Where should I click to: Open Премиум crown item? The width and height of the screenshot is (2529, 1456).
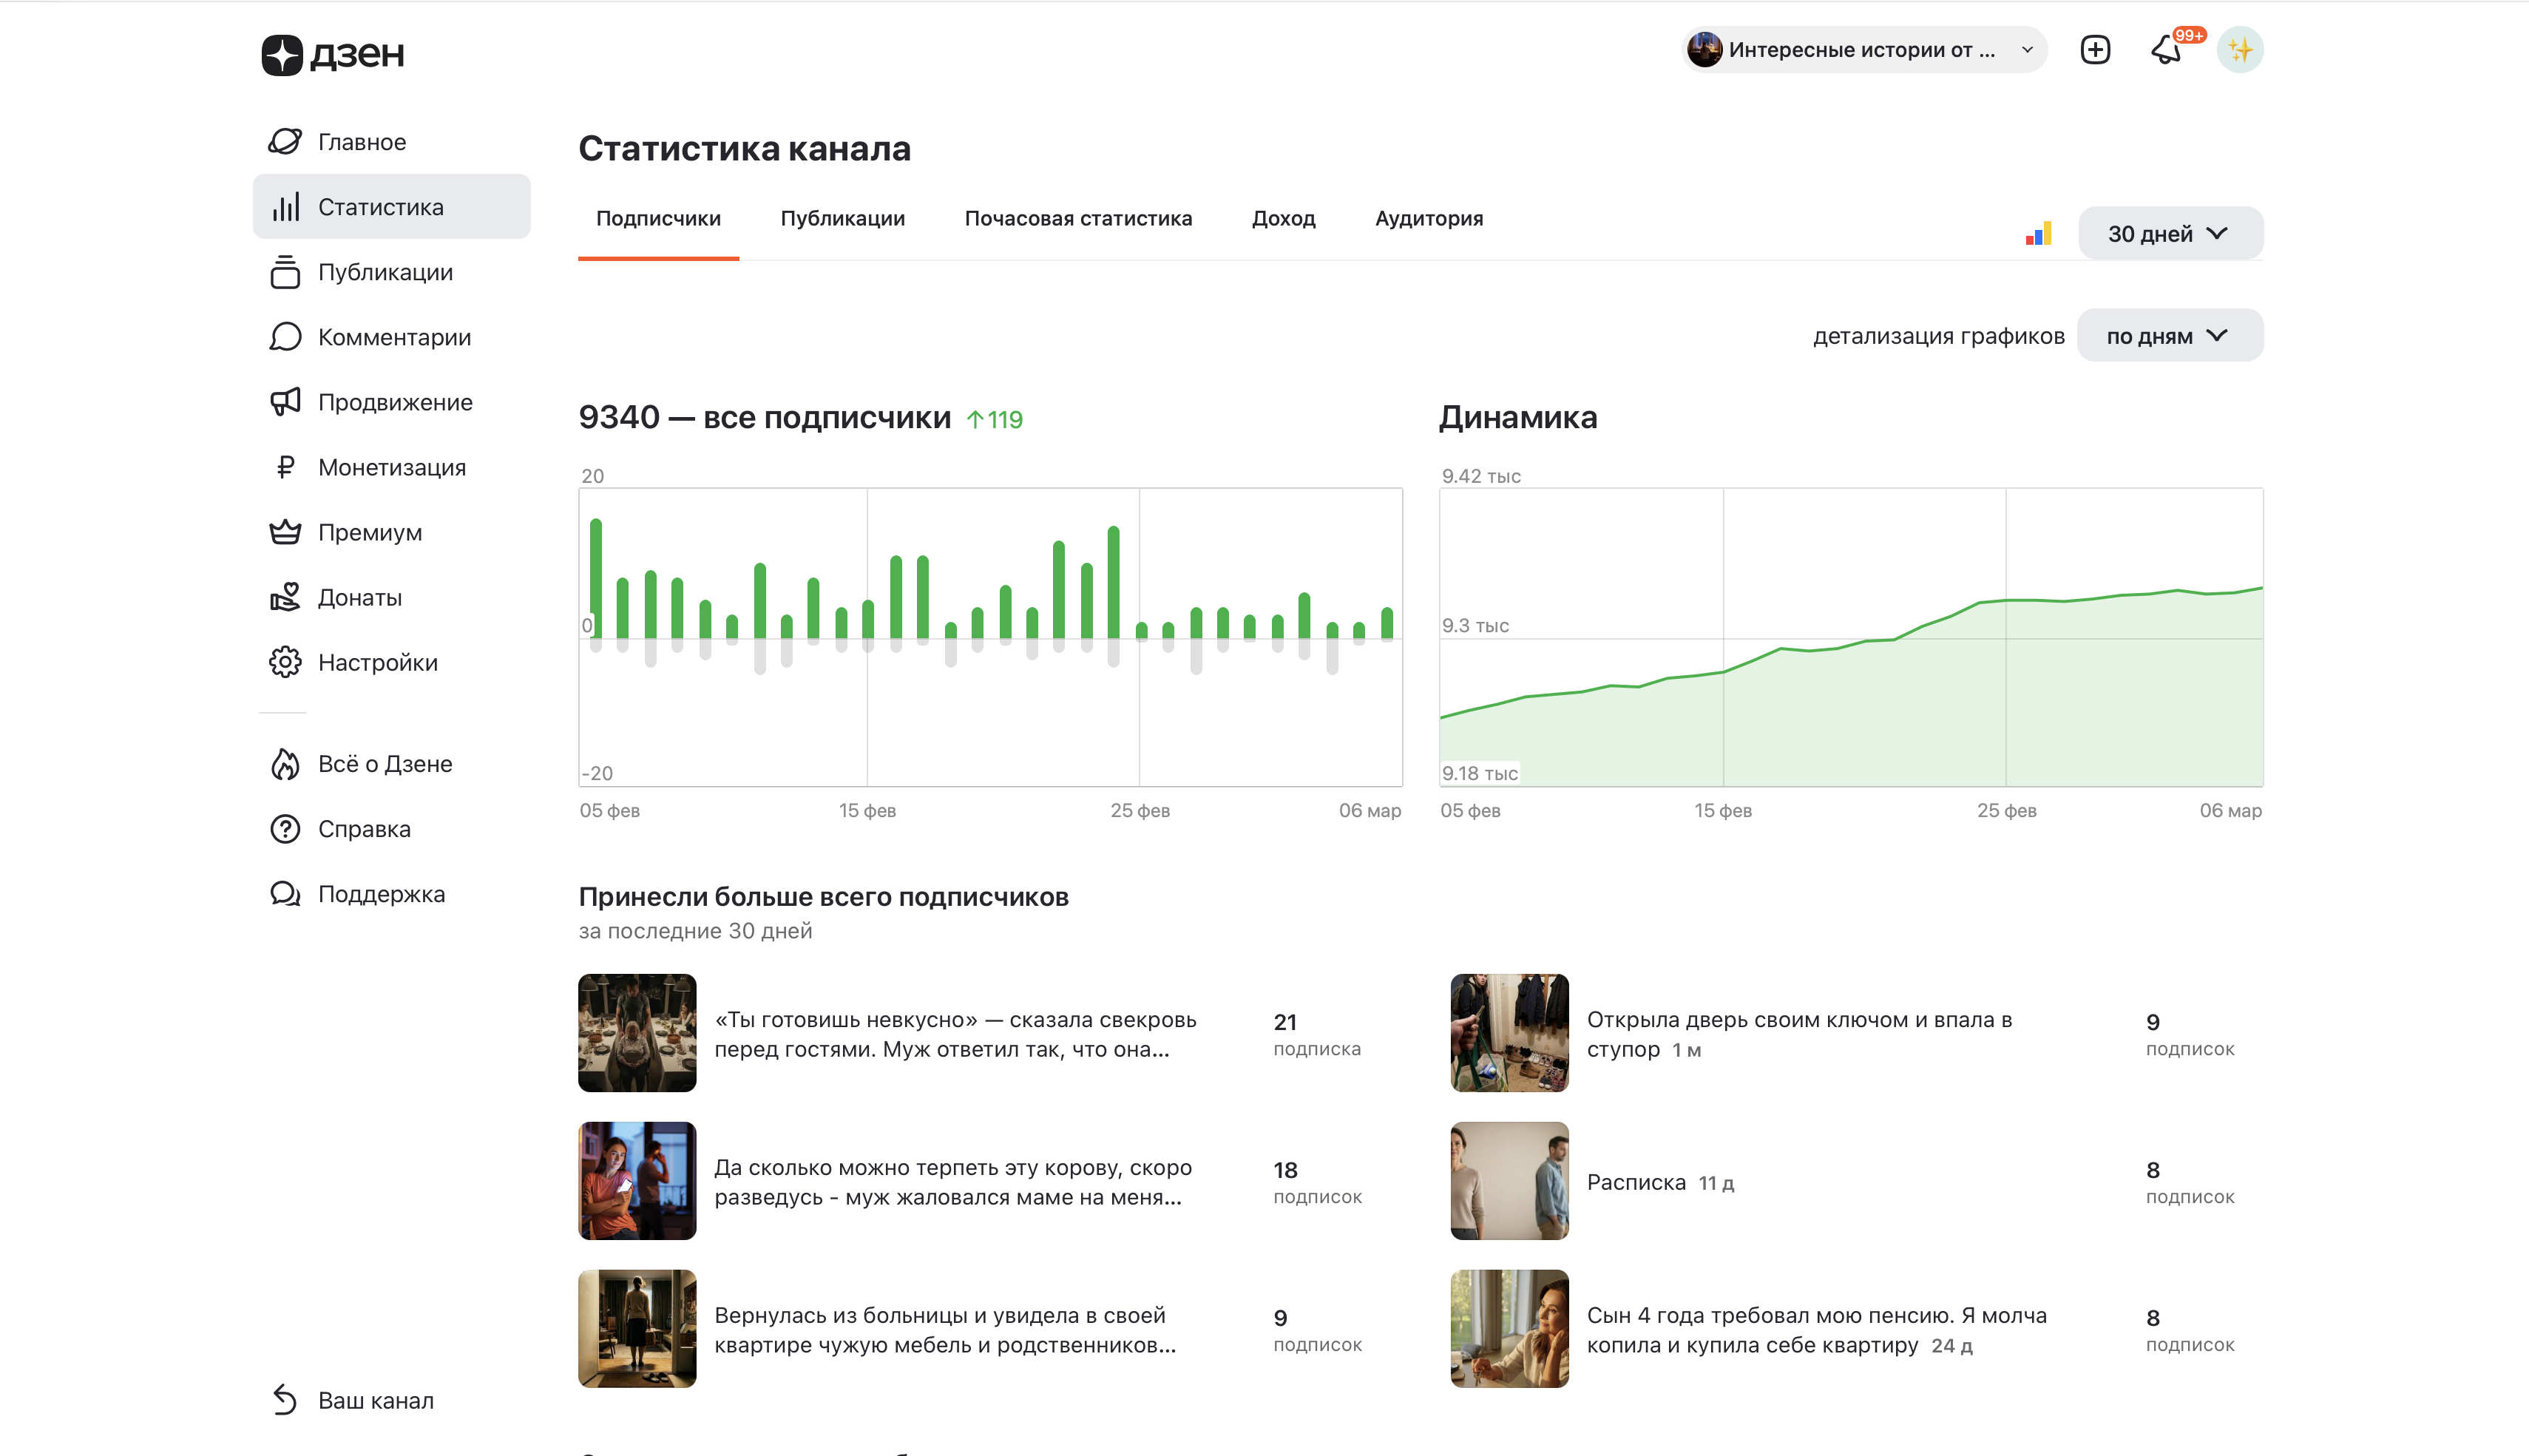point(369,532)
